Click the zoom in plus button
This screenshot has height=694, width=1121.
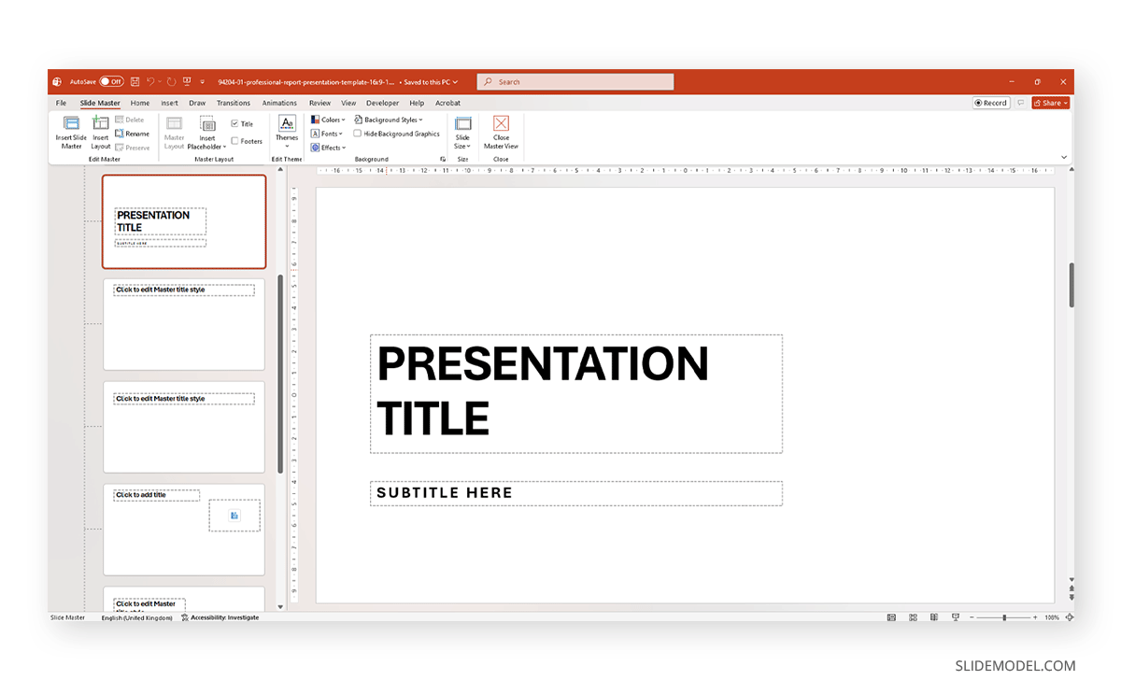click(x=1036, y=617)
